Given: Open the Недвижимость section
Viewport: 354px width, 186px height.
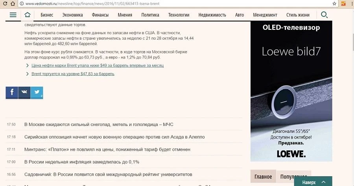Looking at the screenshot, I should click(x=212, y=15).
